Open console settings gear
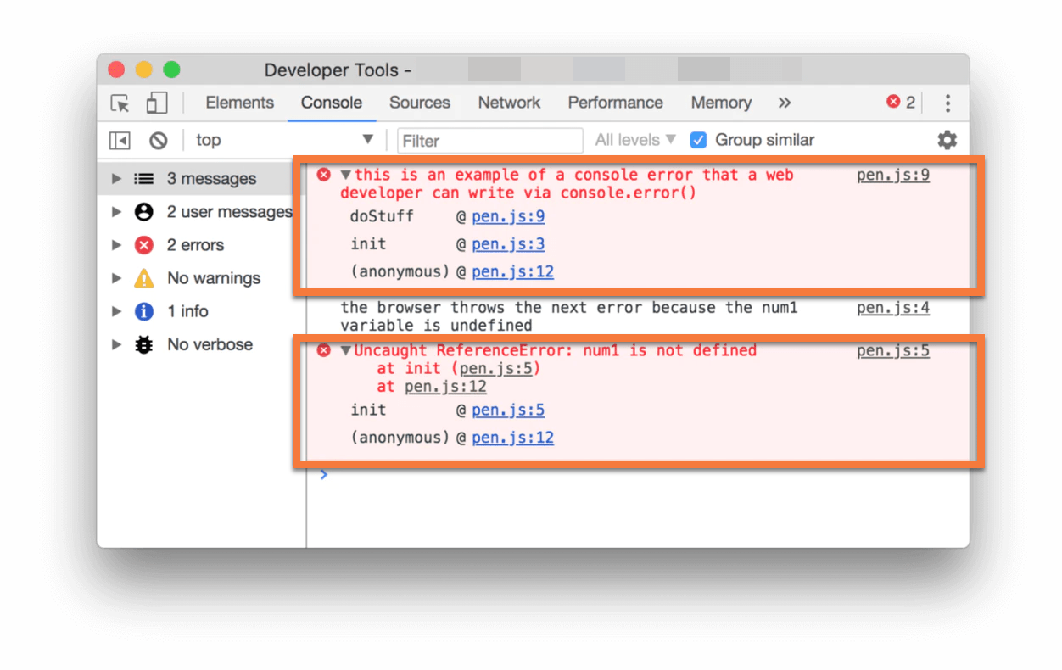 947,140
